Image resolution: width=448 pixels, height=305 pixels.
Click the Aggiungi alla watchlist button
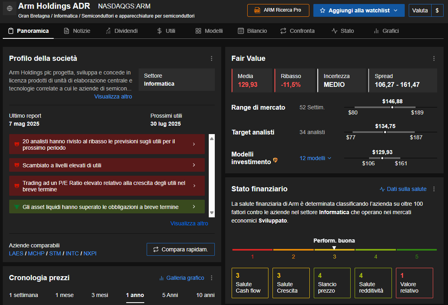pyautogui.click(x=359, y=10)
